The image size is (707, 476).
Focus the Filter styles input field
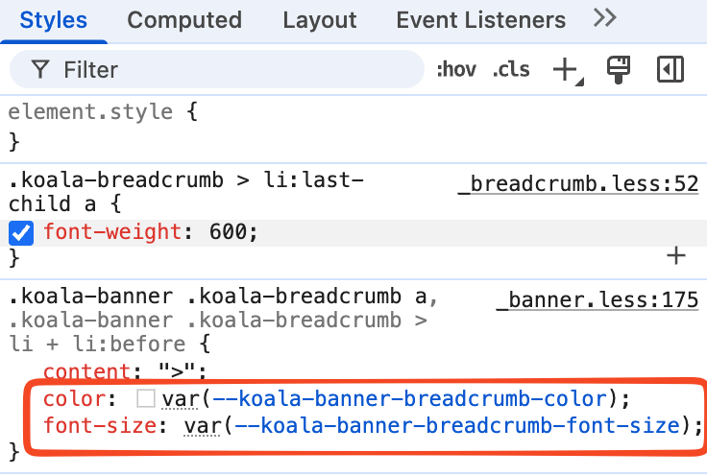[x=231, y=70]
